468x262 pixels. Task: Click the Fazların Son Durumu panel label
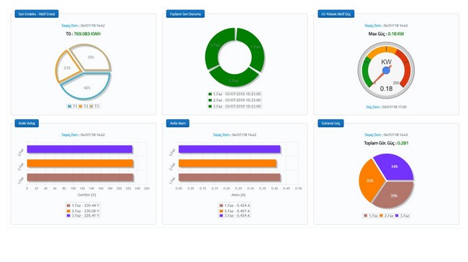click(x=185, y=14)
